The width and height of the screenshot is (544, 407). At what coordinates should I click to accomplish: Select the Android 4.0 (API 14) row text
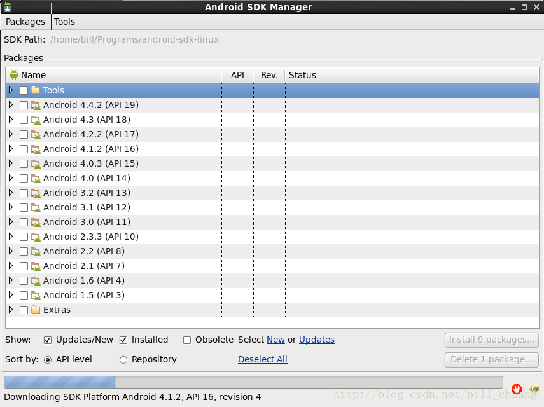point(87,178)
